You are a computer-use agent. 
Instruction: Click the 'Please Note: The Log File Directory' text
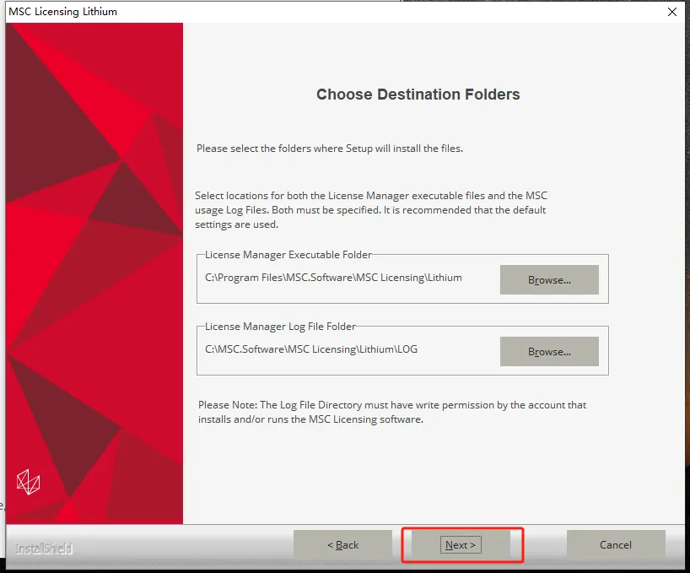coord(392,412)
